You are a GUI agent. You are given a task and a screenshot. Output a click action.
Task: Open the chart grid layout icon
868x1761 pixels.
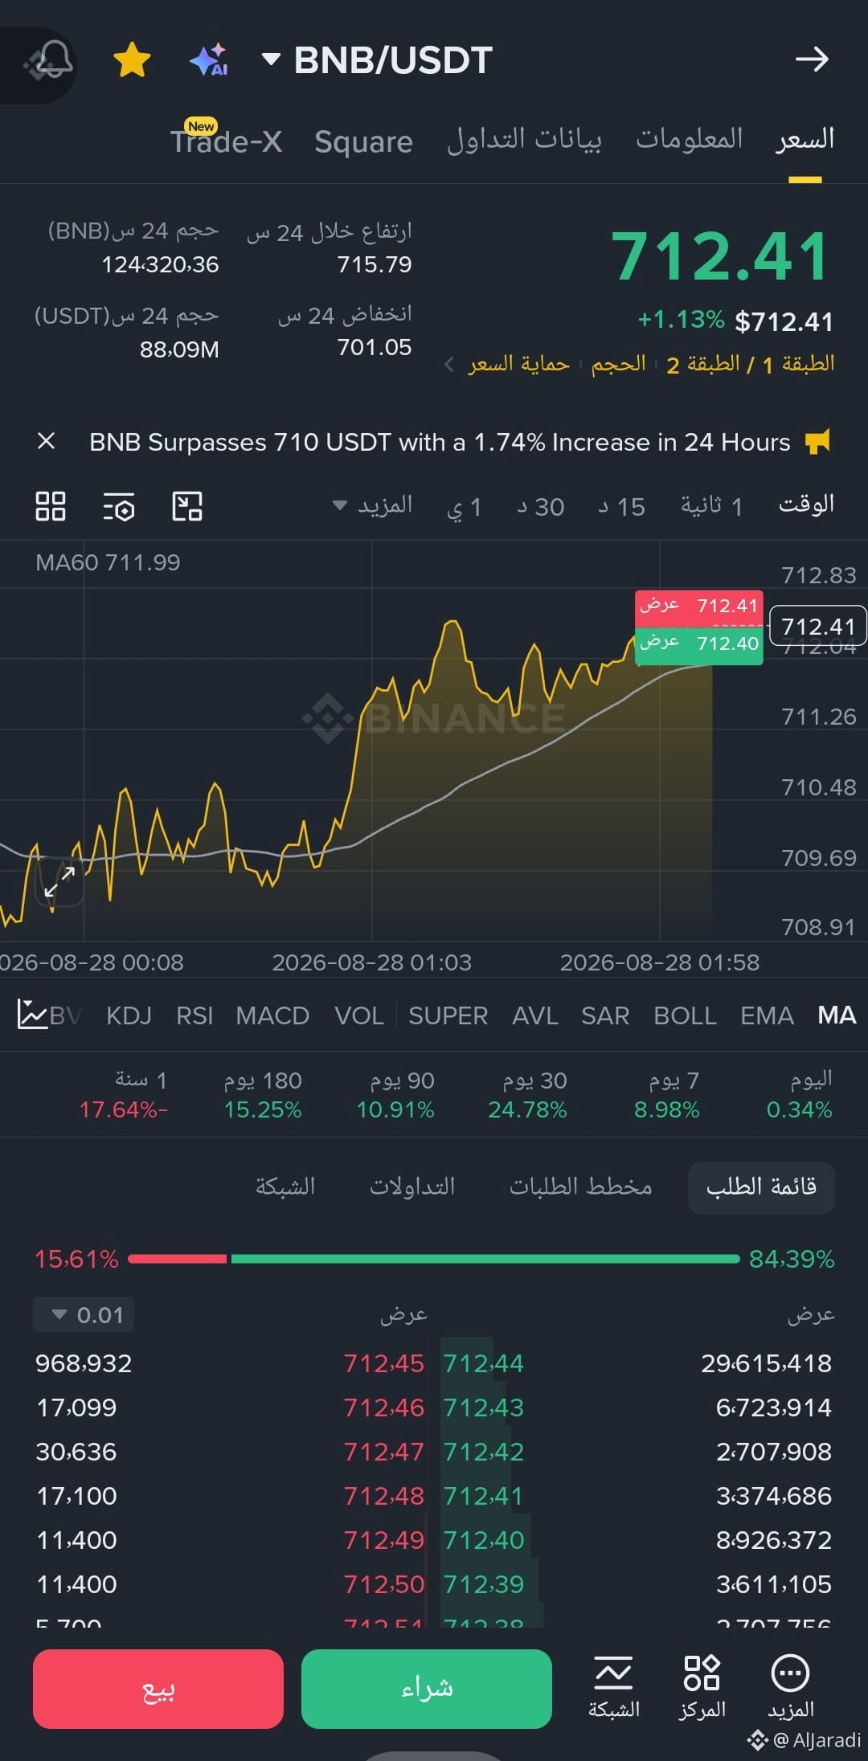[51, 506]
